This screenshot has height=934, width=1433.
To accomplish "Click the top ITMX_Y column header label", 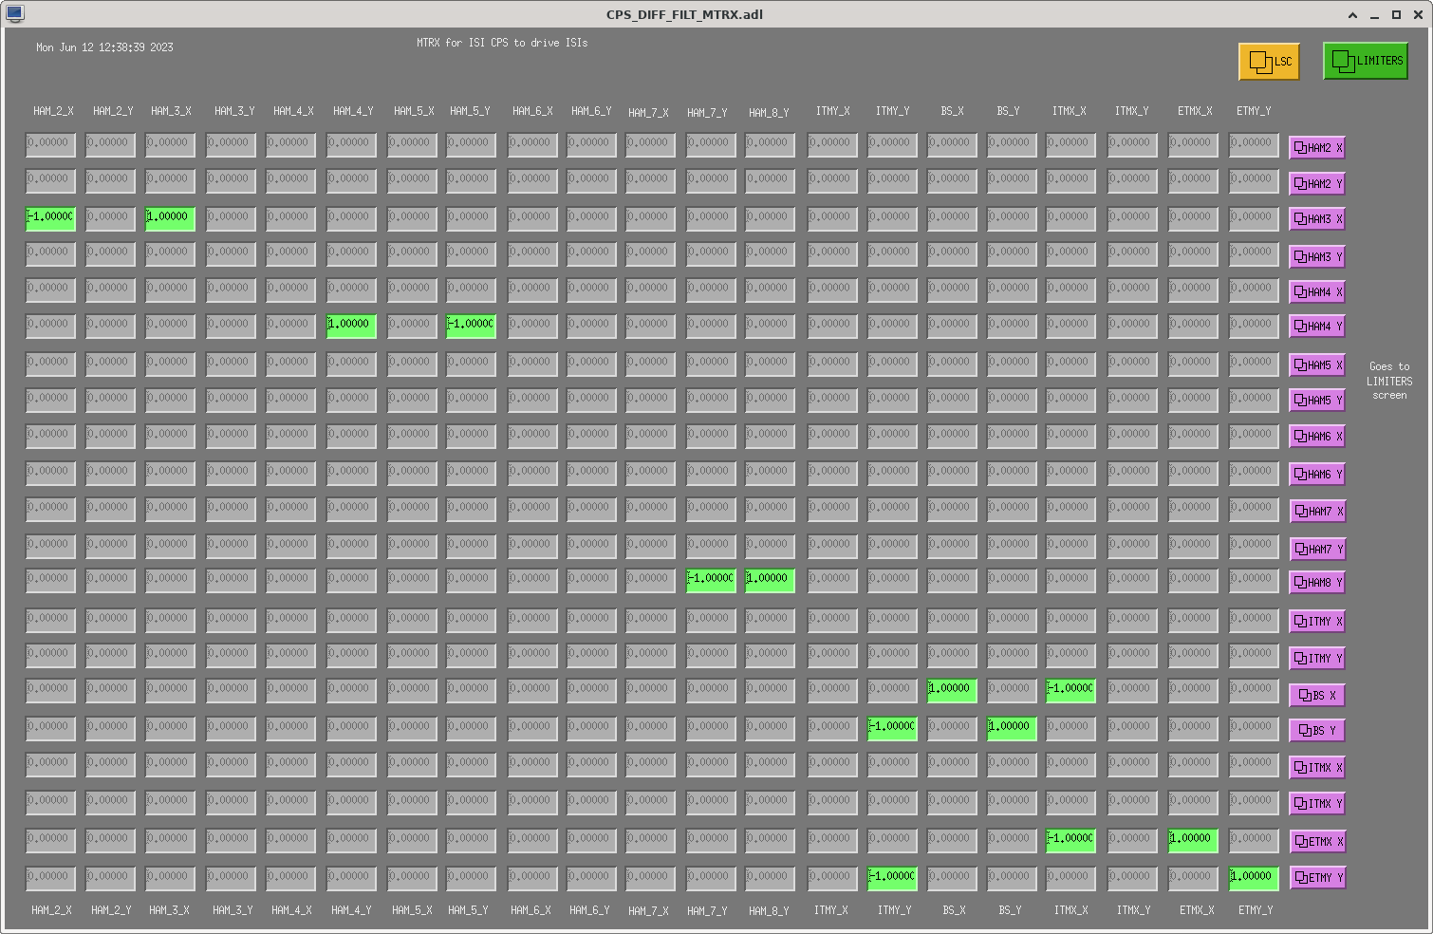I will 1131,111.
